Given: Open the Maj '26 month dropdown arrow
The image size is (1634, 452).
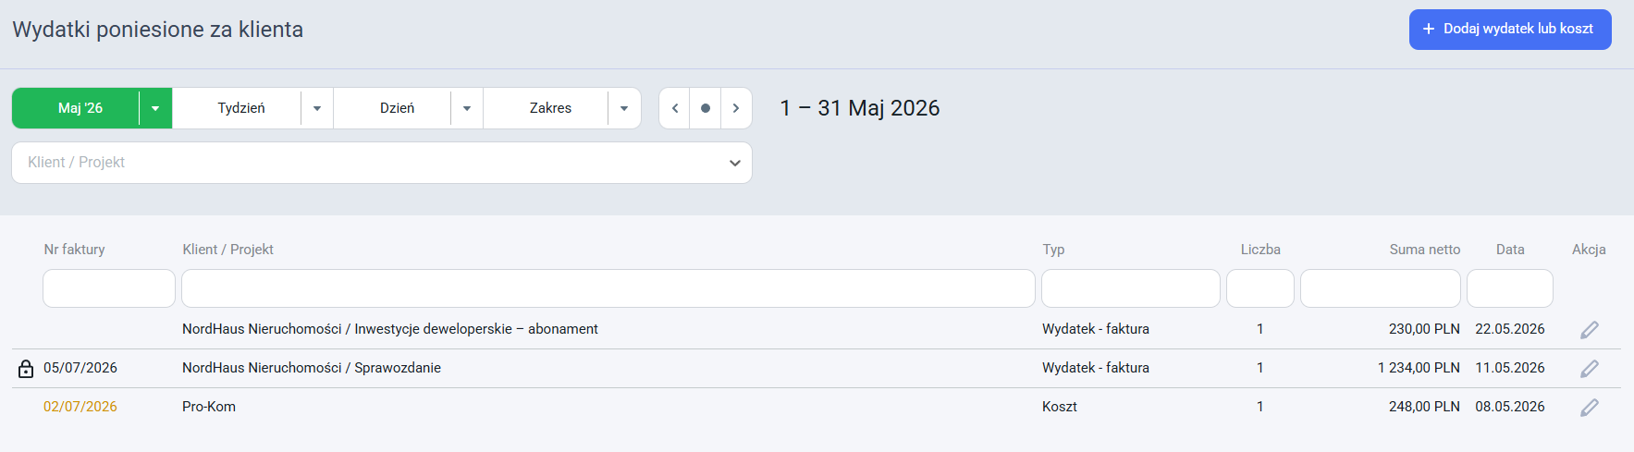Looking at the screenshot, I should pos(155,108).
